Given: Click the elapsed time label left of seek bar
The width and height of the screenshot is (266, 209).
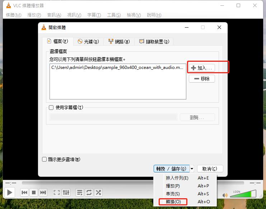Looking at the screenshot, I should tap(11, 183).
